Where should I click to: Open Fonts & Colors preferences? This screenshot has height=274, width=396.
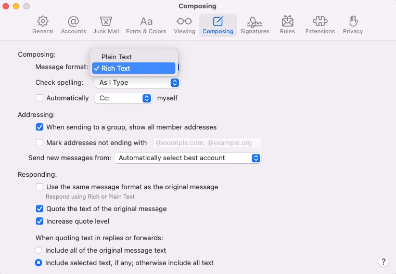click(146, 25)
